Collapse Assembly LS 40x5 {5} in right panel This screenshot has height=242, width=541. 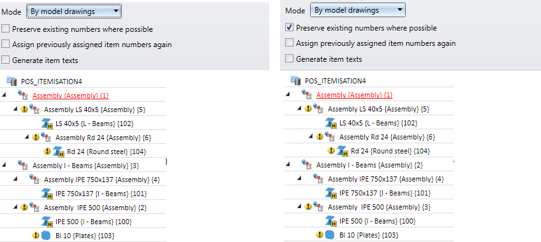(x=299, y=109)
